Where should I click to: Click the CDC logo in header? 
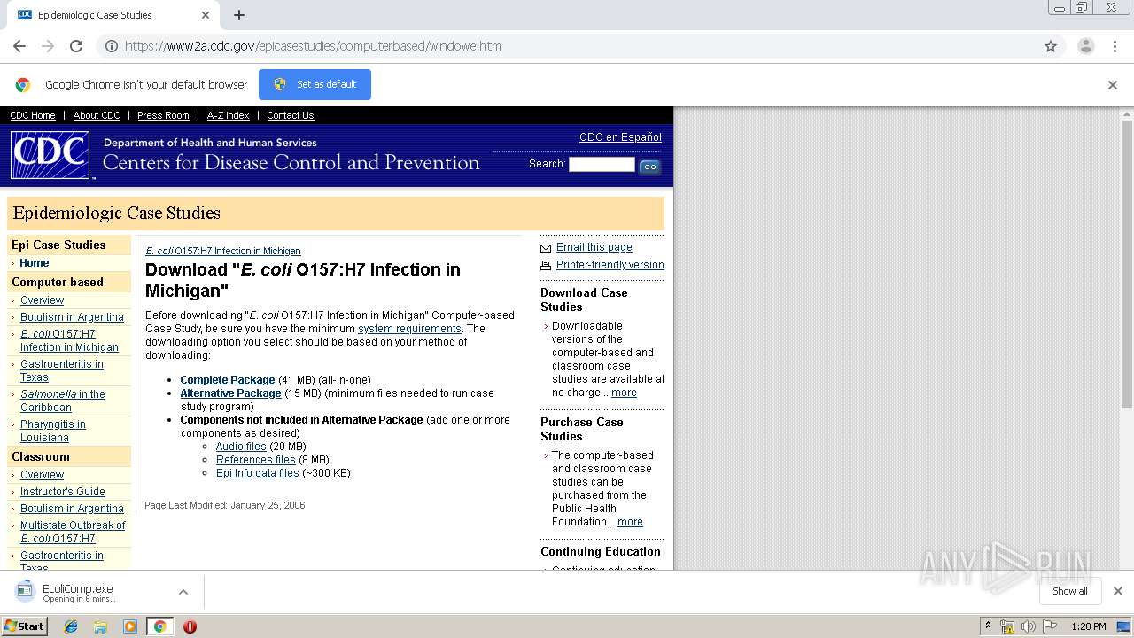(x=50, y=155)
